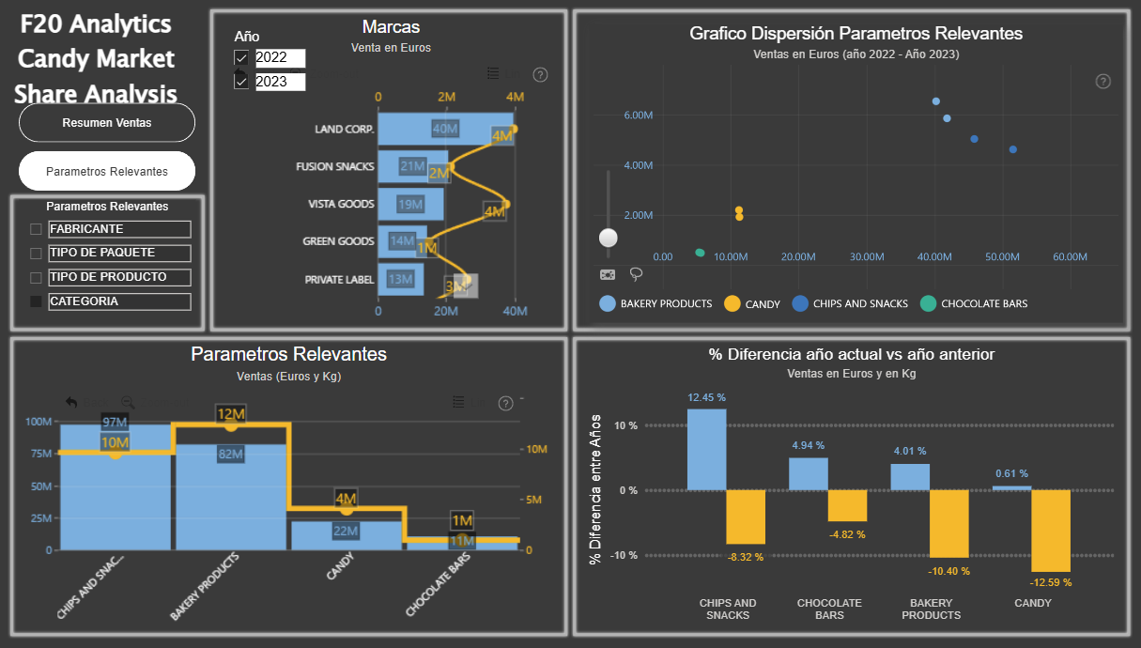Click the green chocolate bars scatter point
The height and width of the screenshot is (648, 1141).
[700, 253]
